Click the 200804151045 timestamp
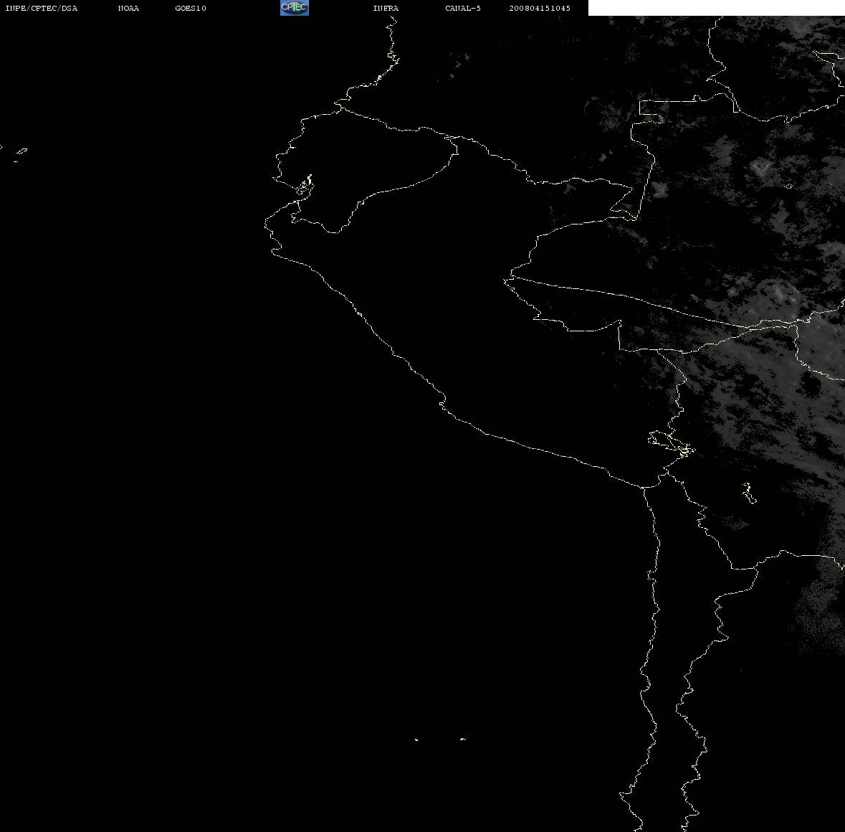 (540, 8)
